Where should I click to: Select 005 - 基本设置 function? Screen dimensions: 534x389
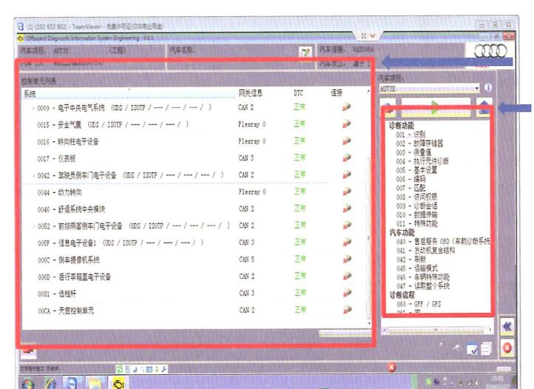pos(416,170)
